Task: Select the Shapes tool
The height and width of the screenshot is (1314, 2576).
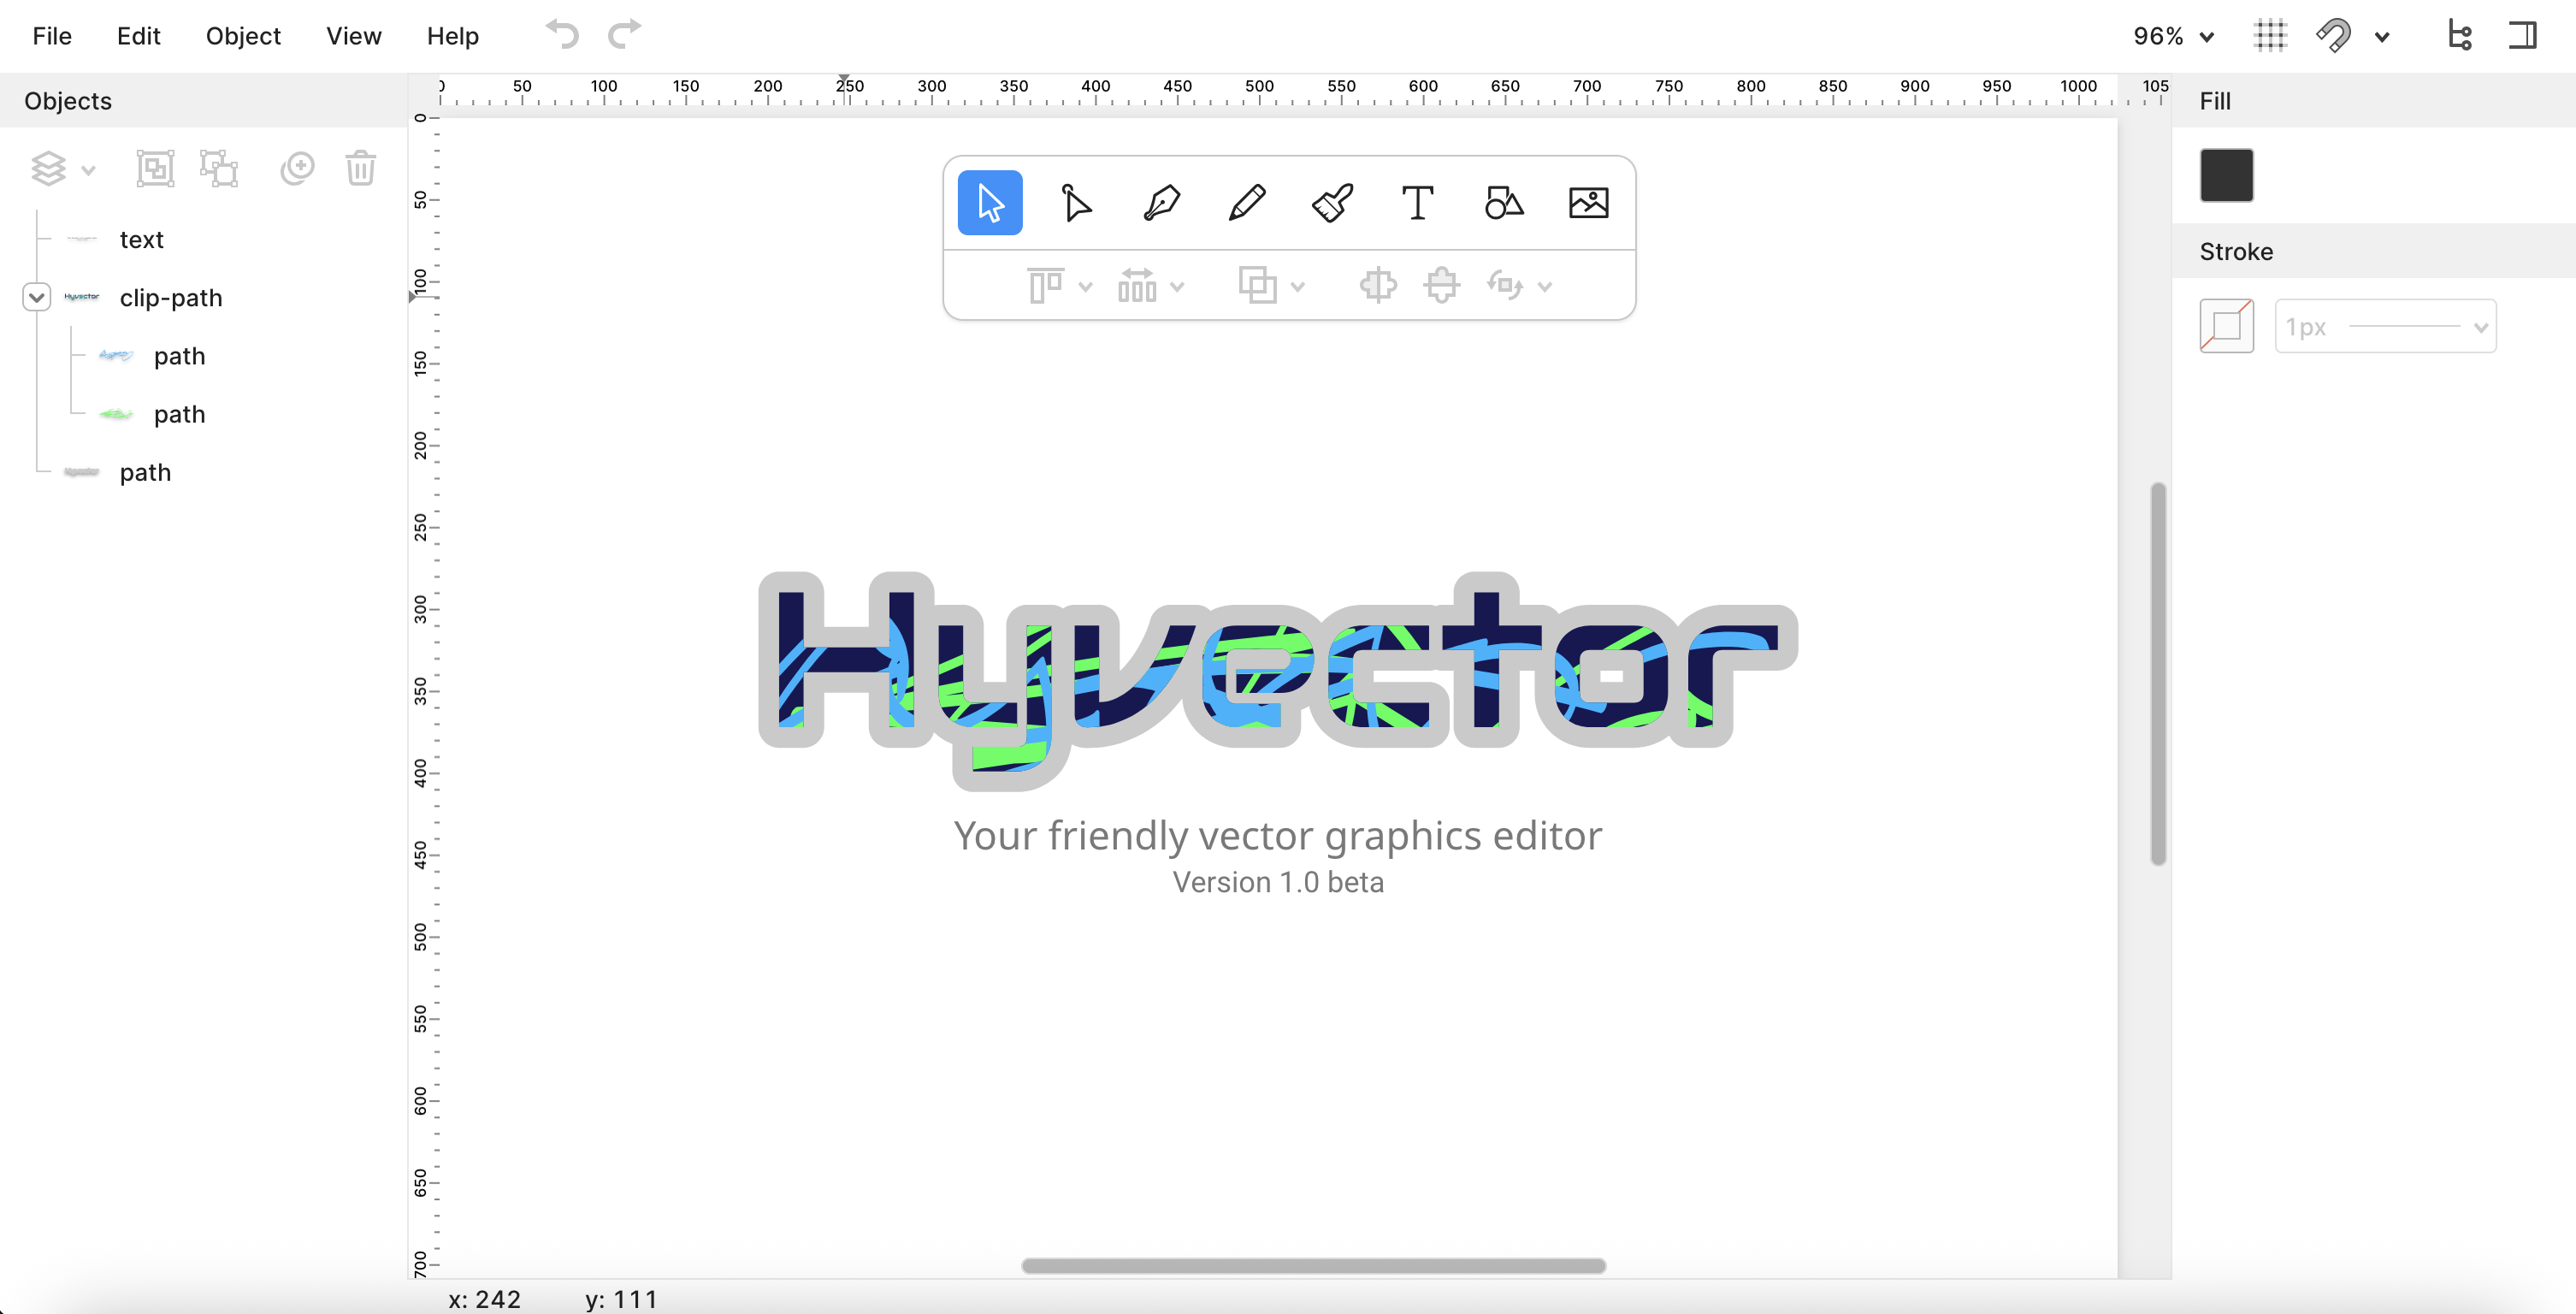Action: pos(1503,203)
